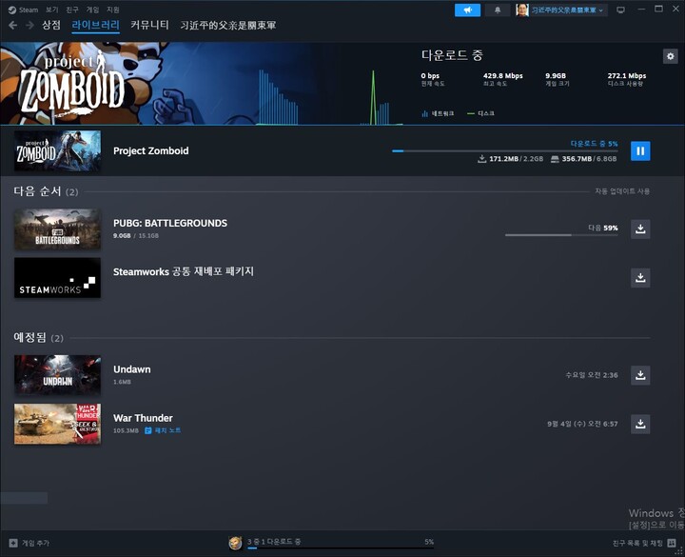Click the 0 bps current speed value
Image resolution: width=685 pixels, height=557 pixels.
[430, 75]
